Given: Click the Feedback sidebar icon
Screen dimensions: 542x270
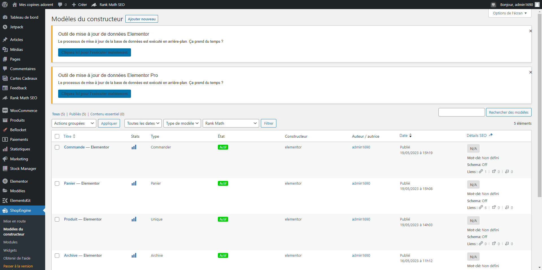Looking at the screenshot, I should (5, 88).
